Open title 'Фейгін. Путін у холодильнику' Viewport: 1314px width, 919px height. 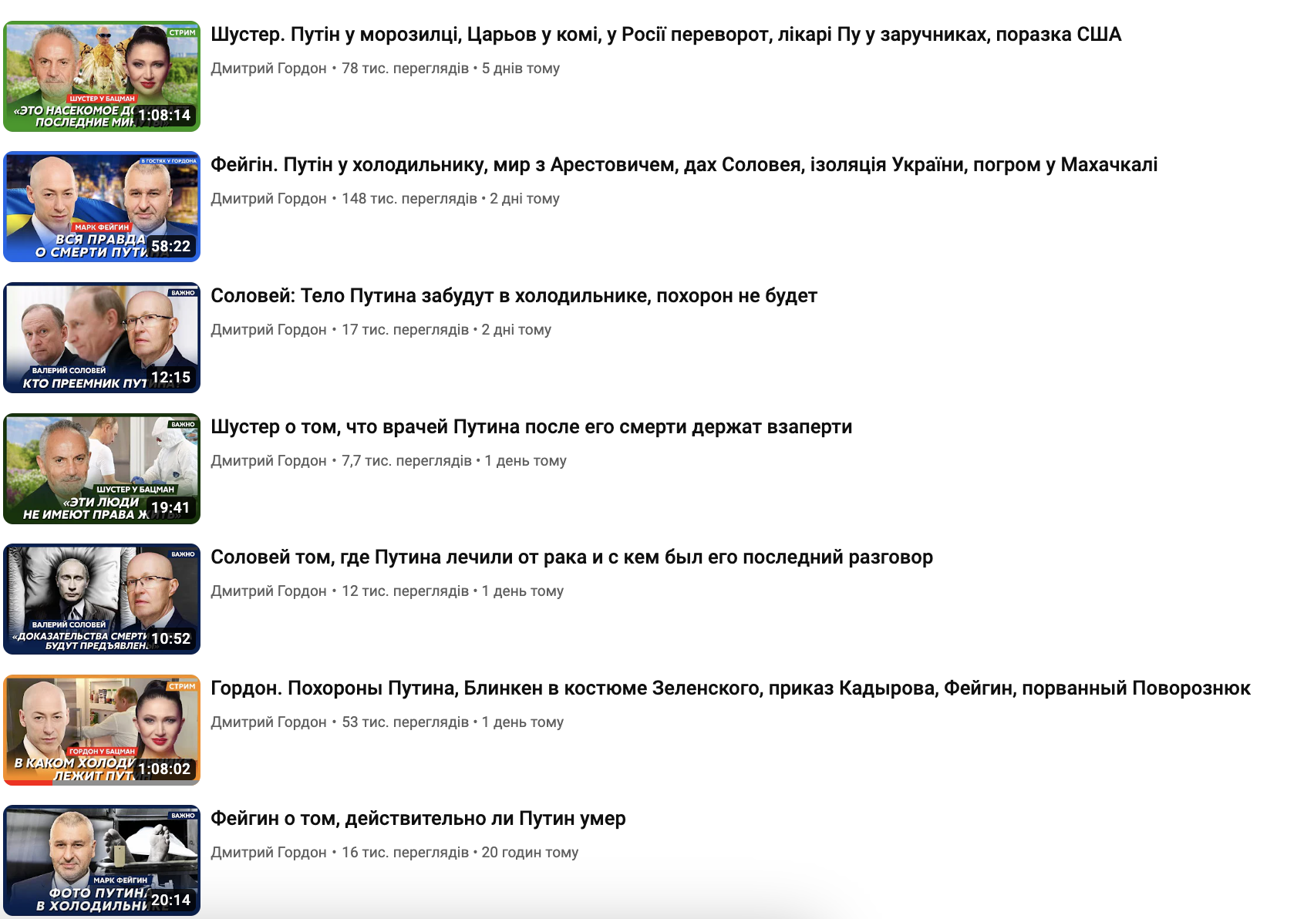pos(683,165)
